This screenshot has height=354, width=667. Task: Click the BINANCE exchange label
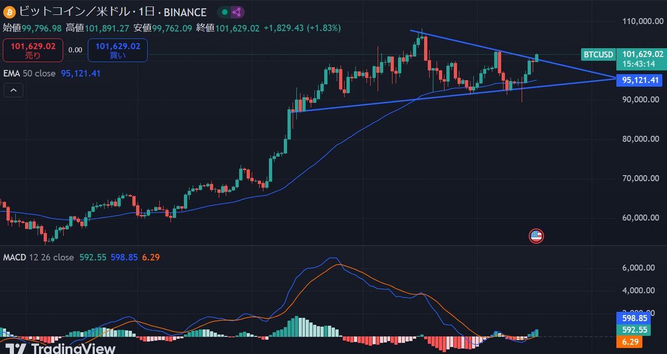click(x=185, y=12)
